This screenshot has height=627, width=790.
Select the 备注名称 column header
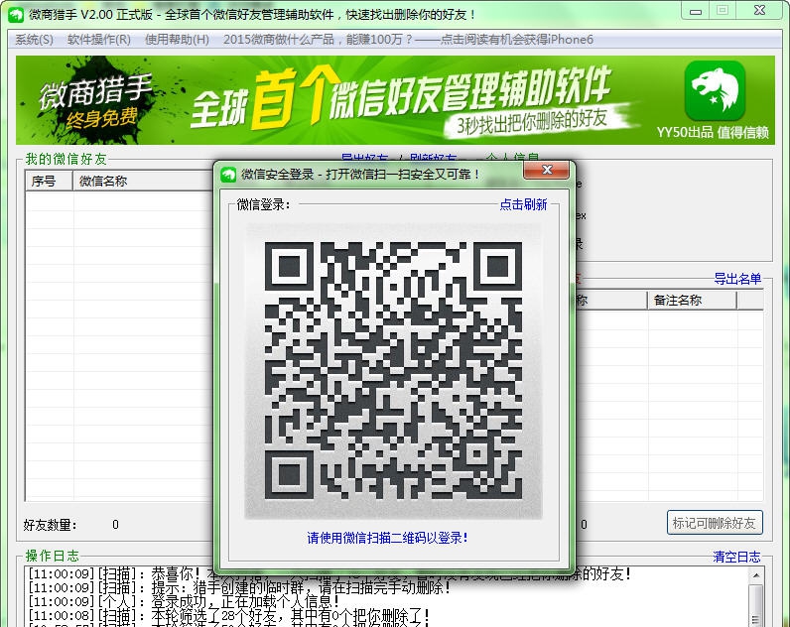pos(692,301)
